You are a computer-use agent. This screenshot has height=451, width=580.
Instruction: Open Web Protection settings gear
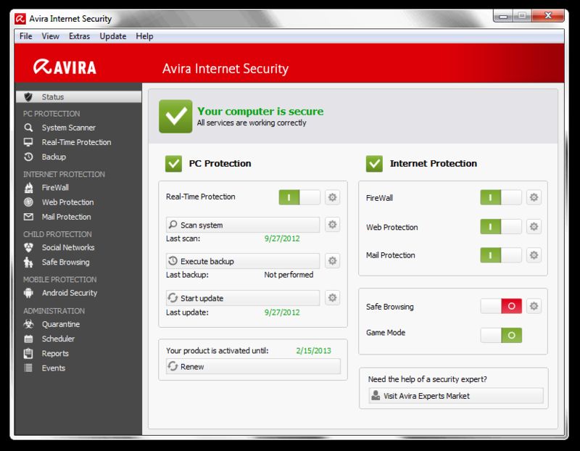(x=534, y=226)
